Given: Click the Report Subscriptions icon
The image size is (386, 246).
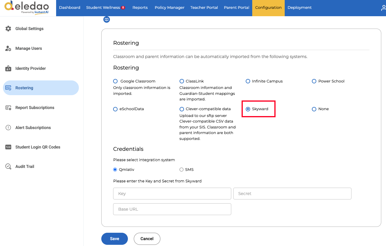Looking at the screenshot, I should (x=8, y=108).
